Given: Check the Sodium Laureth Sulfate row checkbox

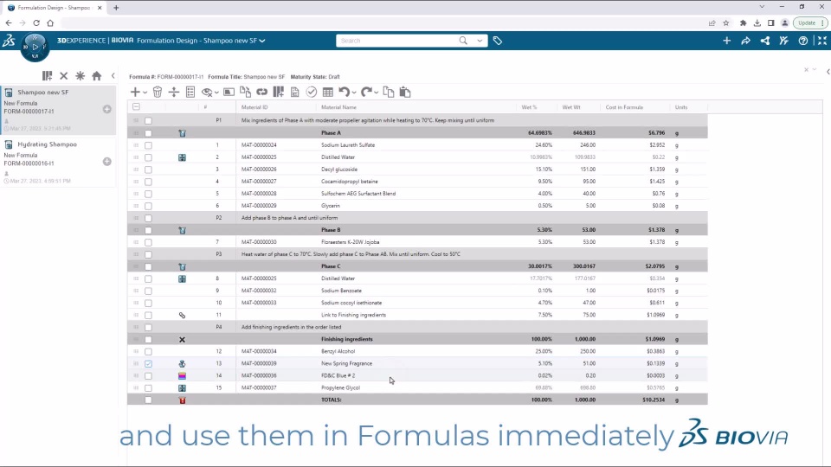Looking at the screenshot, I should click(x=148, y=145).
